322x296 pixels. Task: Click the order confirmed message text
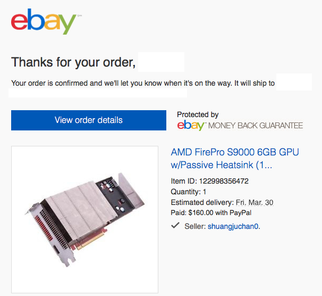(x=143, y=83)
